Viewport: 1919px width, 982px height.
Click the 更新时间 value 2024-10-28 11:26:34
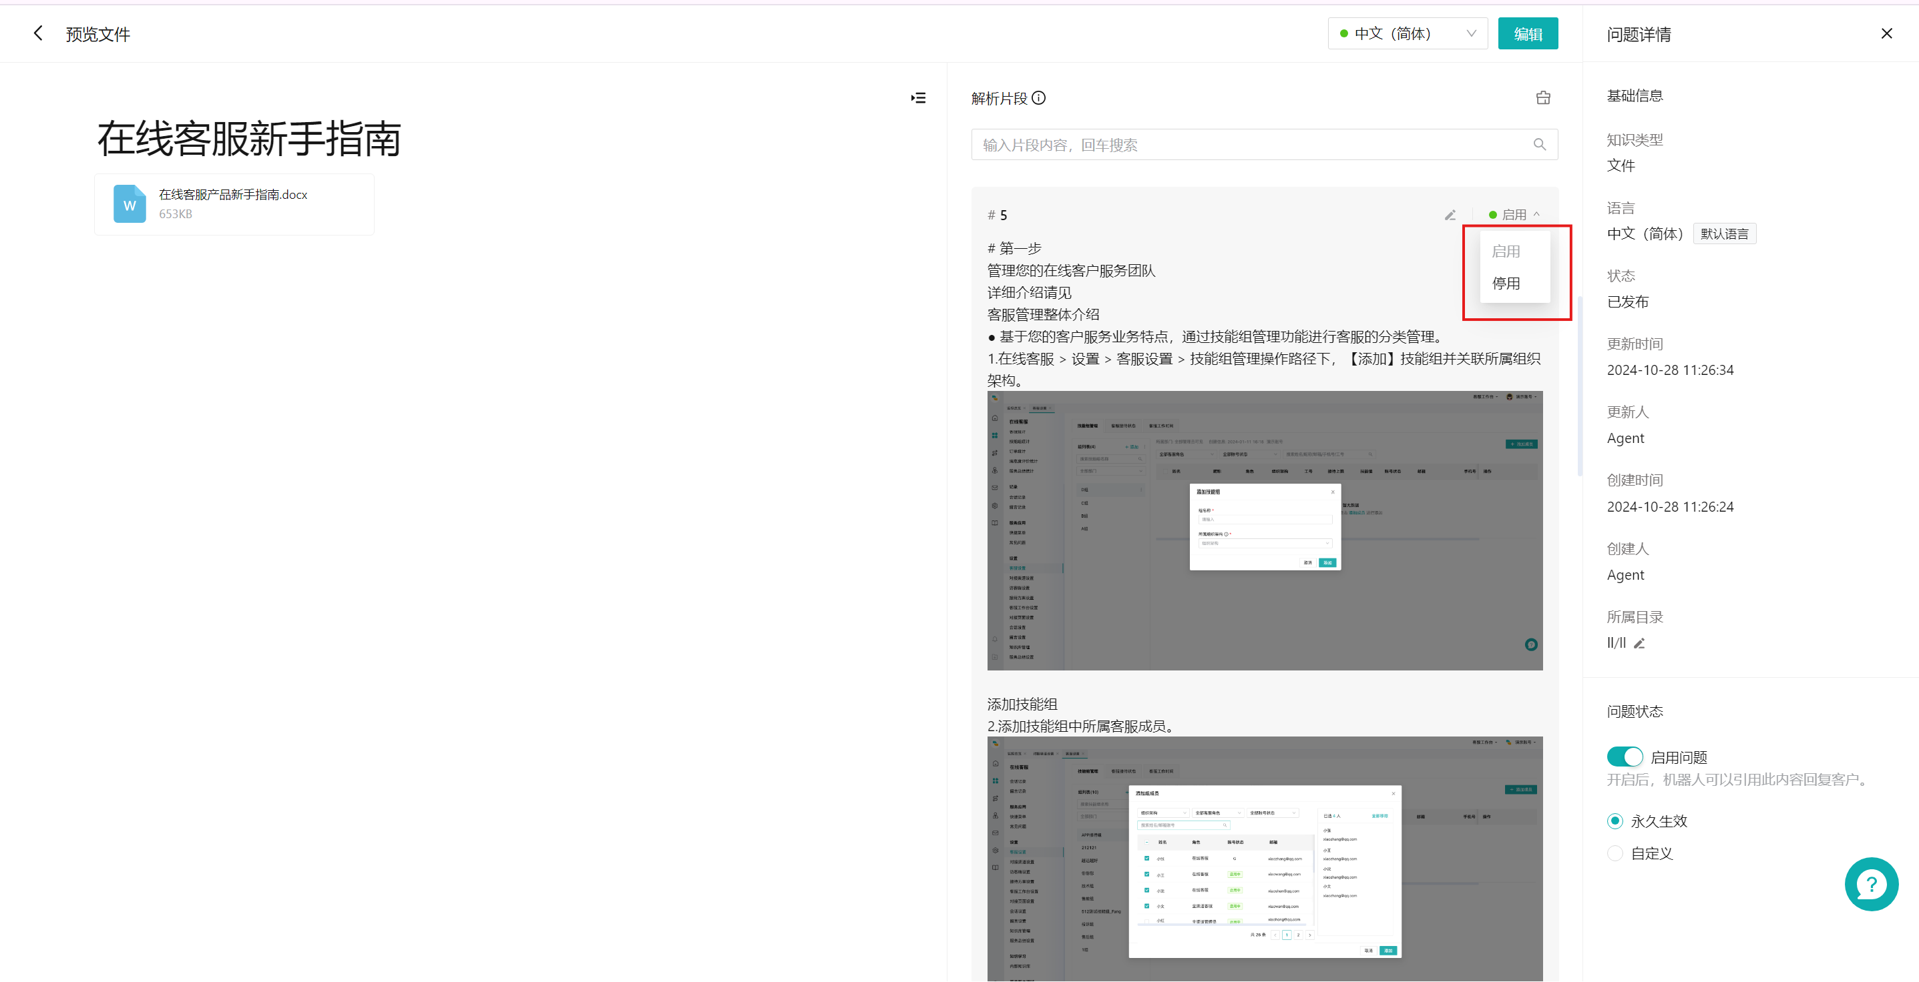[1669, 370]
